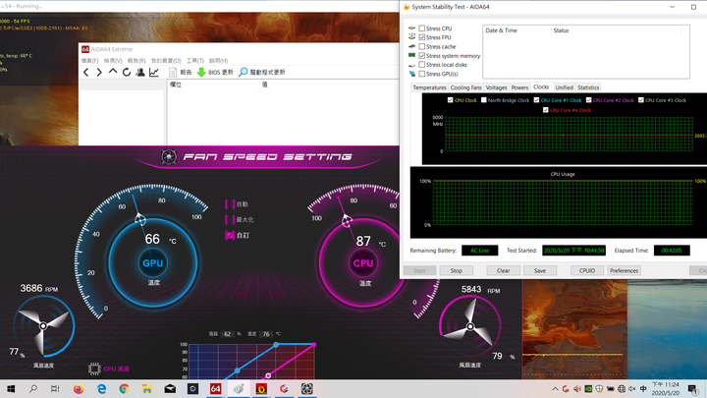Enable the Stress cache checkbox
The height and width of the screenshot is (398, 707).
(x=422, y=46)
